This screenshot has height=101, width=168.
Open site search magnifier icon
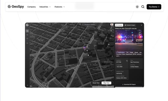(x=143, y=7)
